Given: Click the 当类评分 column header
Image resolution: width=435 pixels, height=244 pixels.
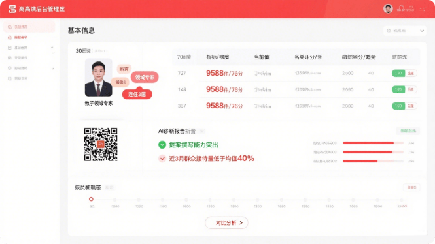Looking at the screenshot, I should click(308, 57).
